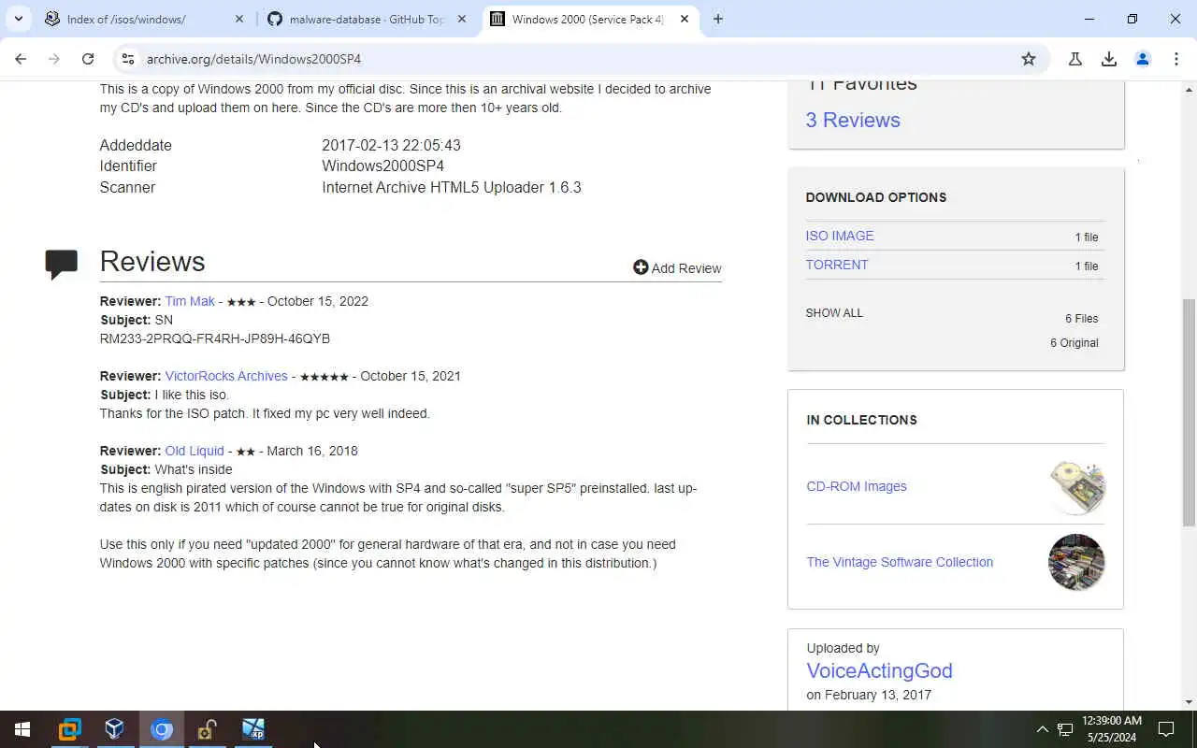
Task: Open Chrome Labs flask icon
Action: point(1075,59)
